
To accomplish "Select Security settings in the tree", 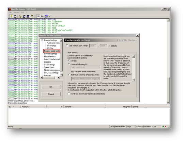I will (x=51, y=54).
